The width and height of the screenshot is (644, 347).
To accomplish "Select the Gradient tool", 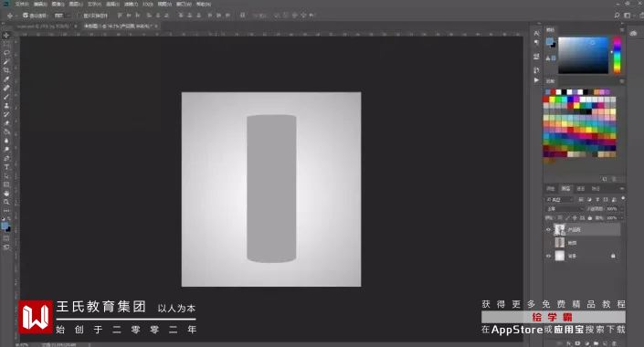I will tap(6, 131).
